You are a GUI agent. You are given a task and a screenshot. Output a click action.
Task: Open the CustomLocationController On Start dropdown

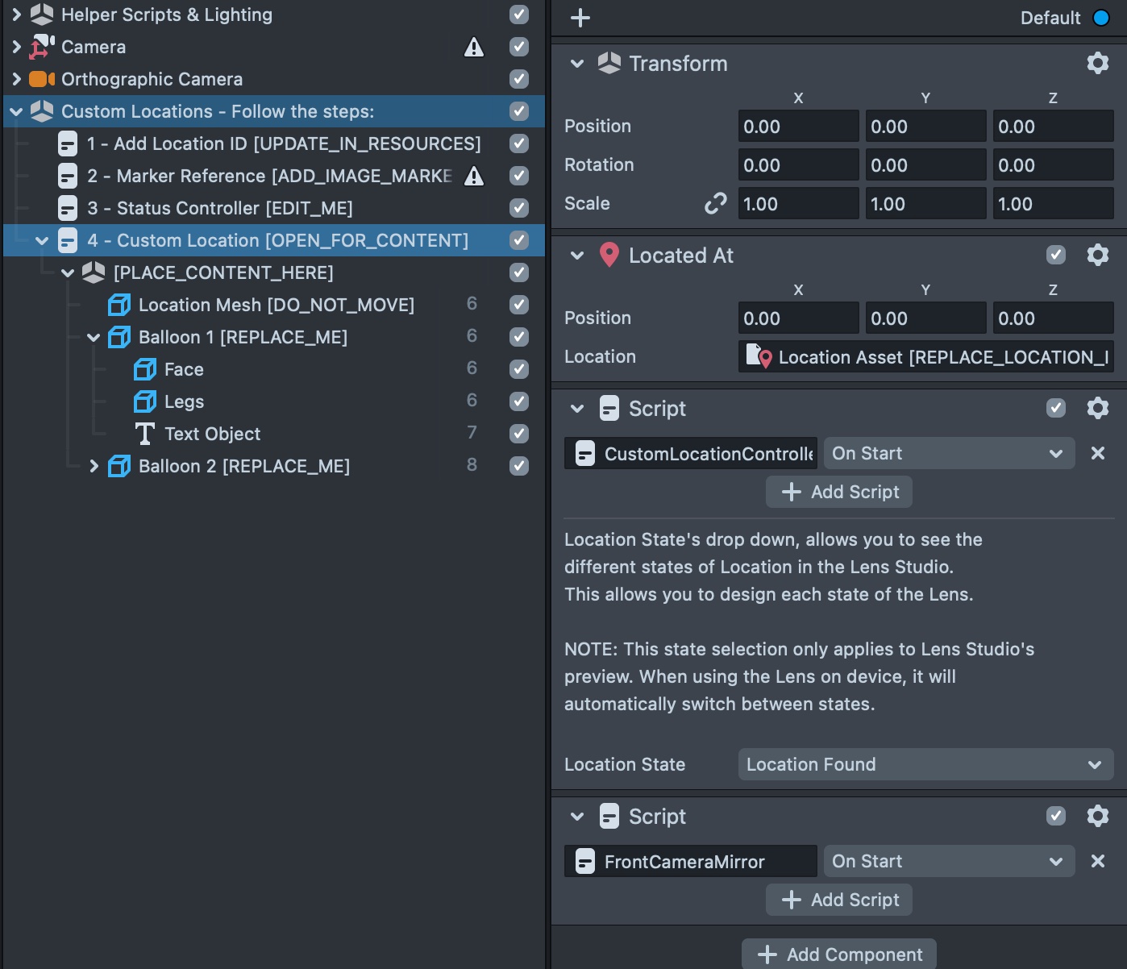[949, 453]
